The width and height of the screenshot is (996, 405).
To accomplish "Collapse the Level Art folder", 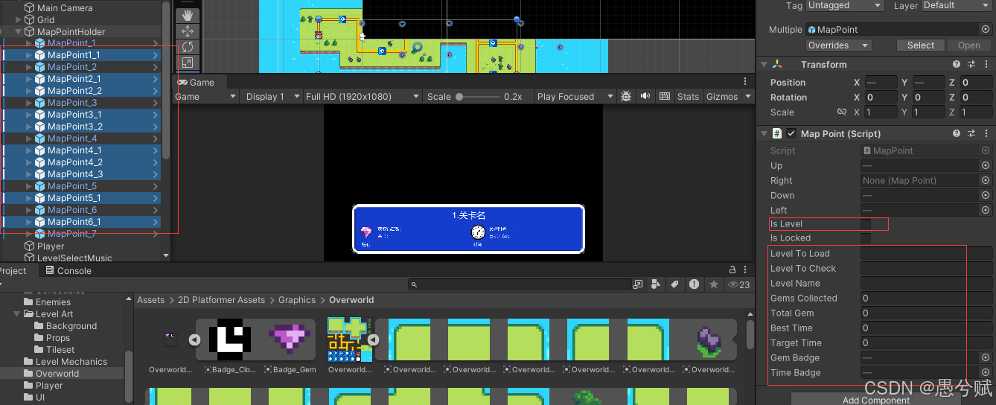I will 17,314.
